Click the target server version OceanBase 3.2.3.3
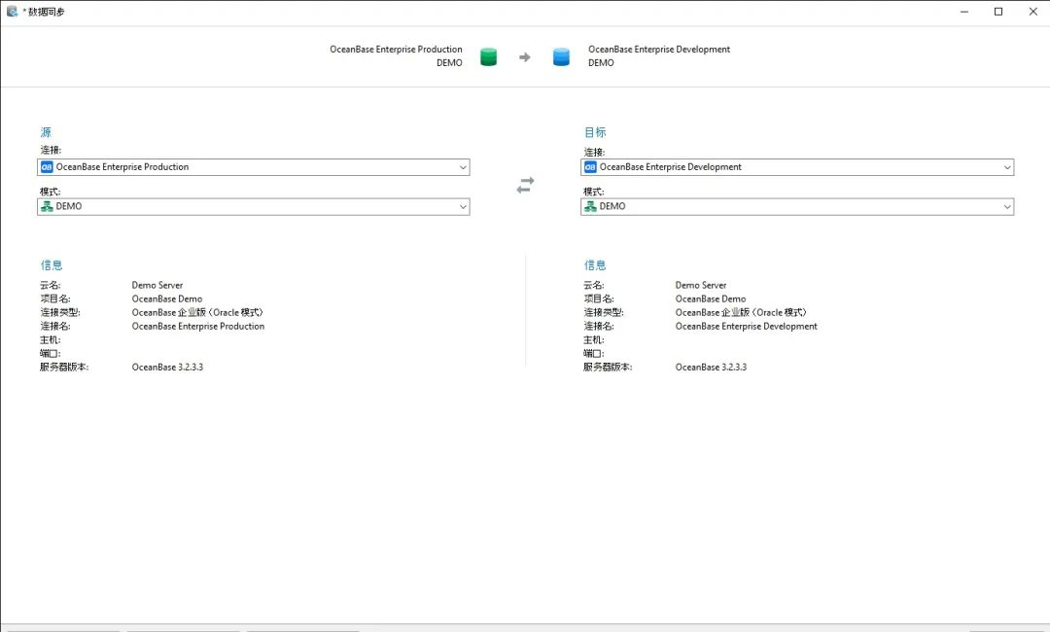This screenshot has height=632, width=1050. point(711,367)
